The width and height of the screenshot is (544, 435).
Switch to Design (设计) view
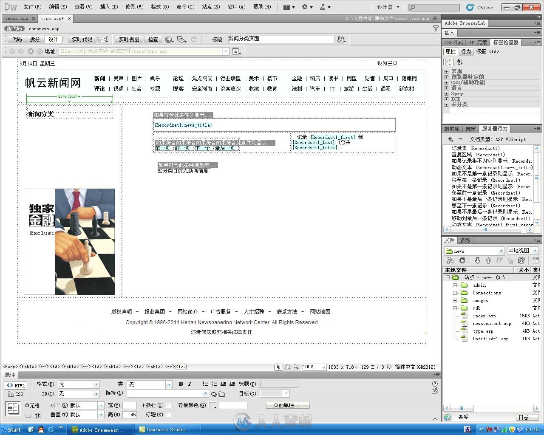53,40
